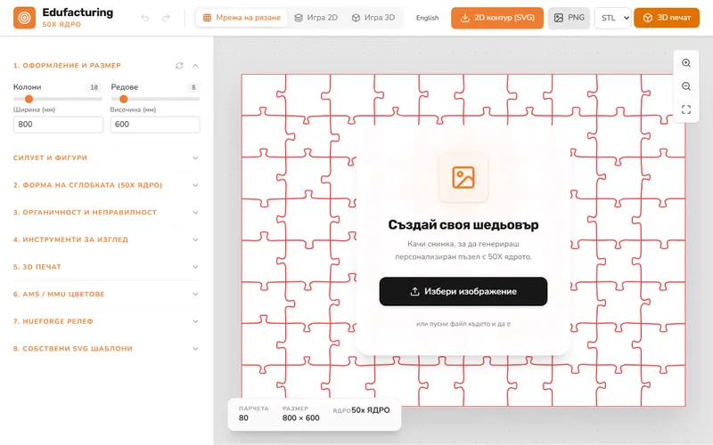Click the Височина (мм) input field

tap(155, 125)
